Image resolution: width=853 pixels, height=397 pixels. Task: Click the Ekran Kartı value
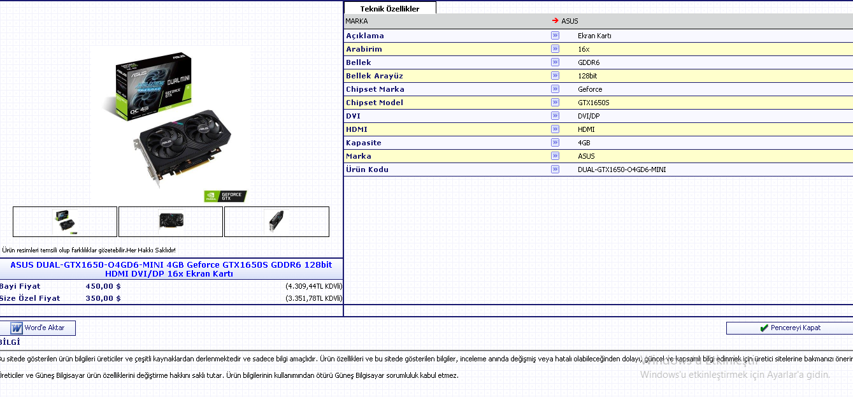tap(594, 36)
